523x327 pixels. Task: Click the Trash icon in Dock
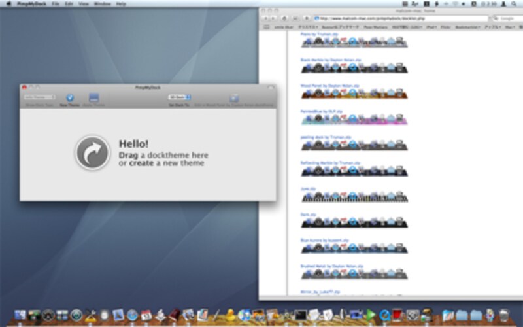(x=503, y=315)
